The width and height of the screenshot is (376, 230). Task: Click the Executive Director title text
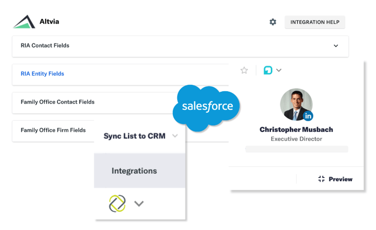coord(297,139)
